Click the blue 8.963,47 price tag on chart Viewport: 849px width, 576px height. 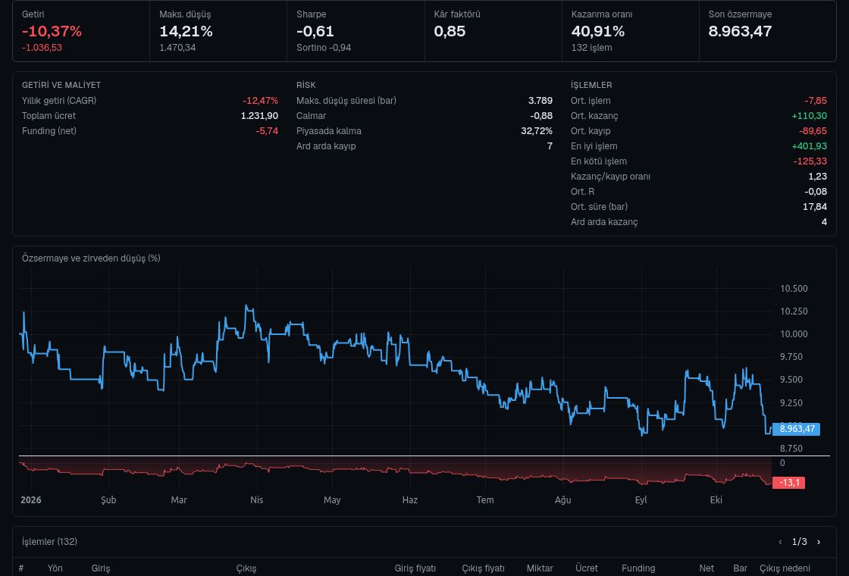(797, 429)
